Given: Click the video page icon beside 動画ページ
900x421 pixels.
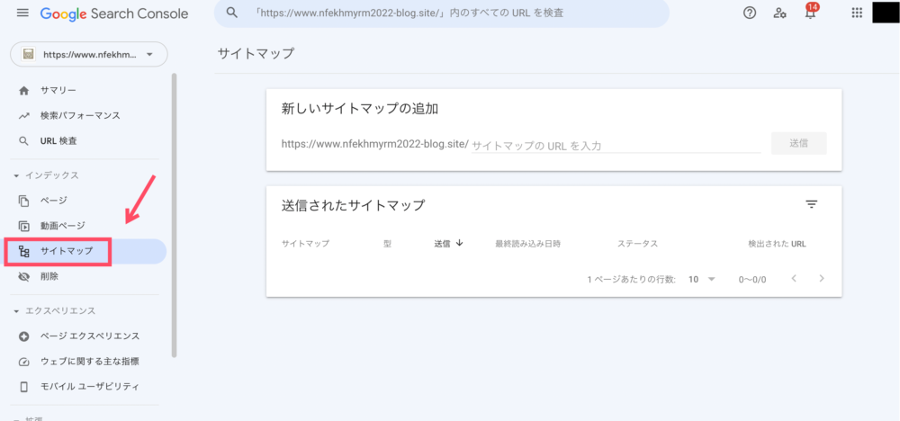Looking at the screenshot, I should click(x=23, y=226).
